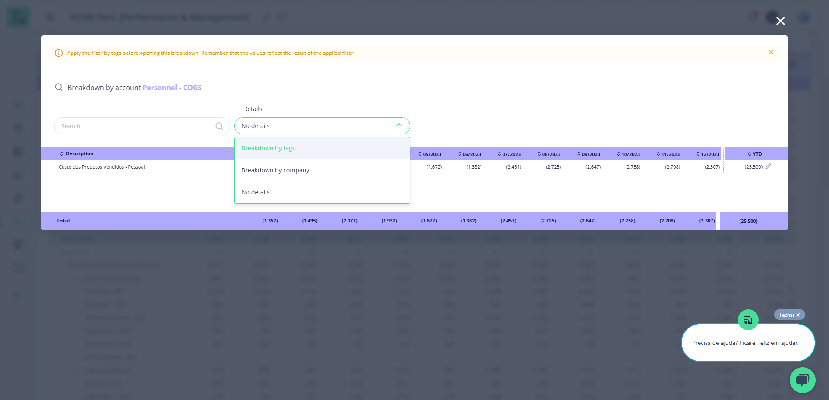Click the info icon in the yellow notice
Viewport: 829px width, 400px height.
[x=59, y=53]
